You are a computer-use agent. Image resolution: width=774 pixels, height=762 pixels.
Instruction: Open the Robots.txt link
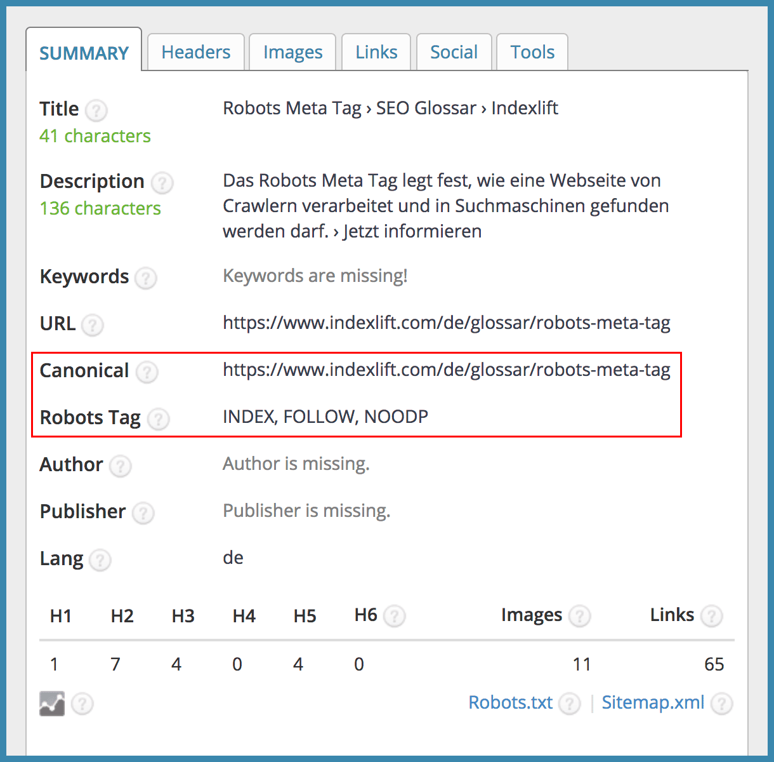[x=511, y=702]
